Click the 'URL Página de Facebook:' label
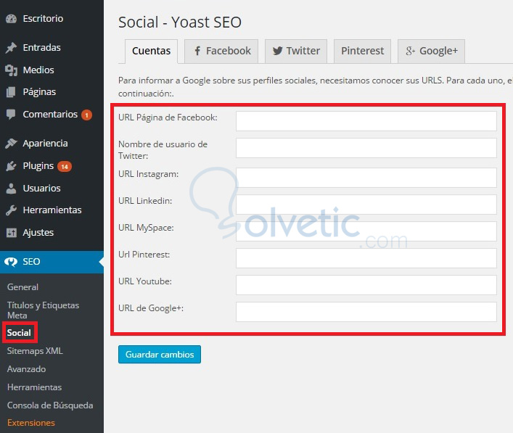The image size is (513, 433). [x=168, y=117]
